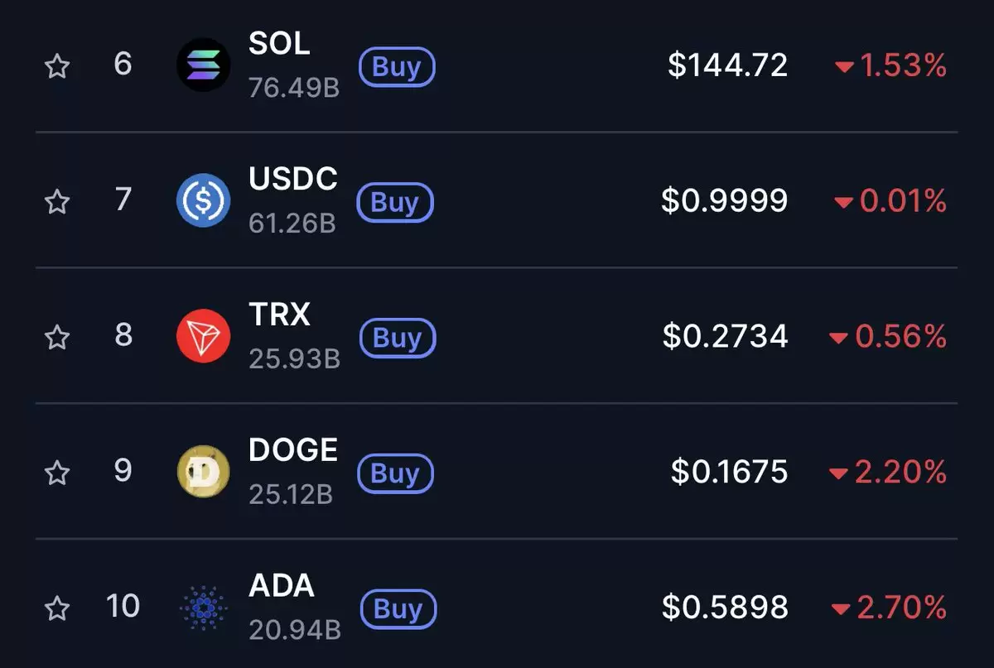Click the red TRON logo icon
The width and height of the screenshot is (994, 668).
click(x=203, y=336)
